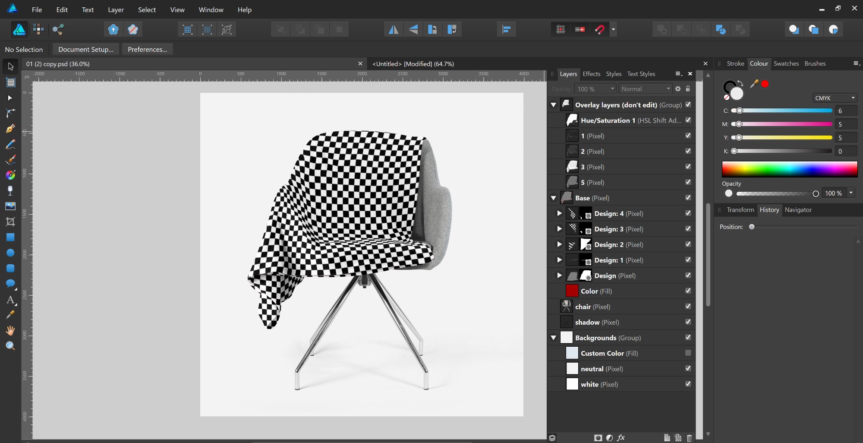The image size is (863, 443).
Task: Hide the shadow pixel layer
Action: (x=688, y=322)
